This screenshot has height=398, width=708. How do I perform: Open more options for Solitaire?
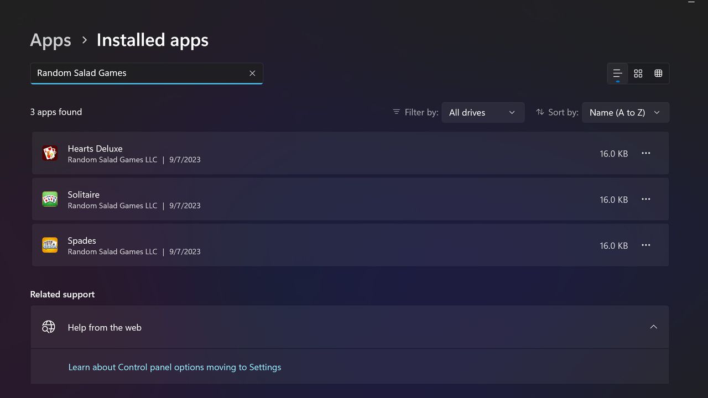(x=645, y=199)
